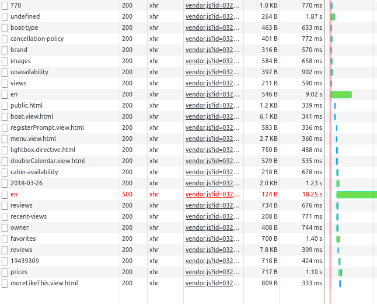
Task: Select the icon beside favorites request
Action: [x=5, y=239]
